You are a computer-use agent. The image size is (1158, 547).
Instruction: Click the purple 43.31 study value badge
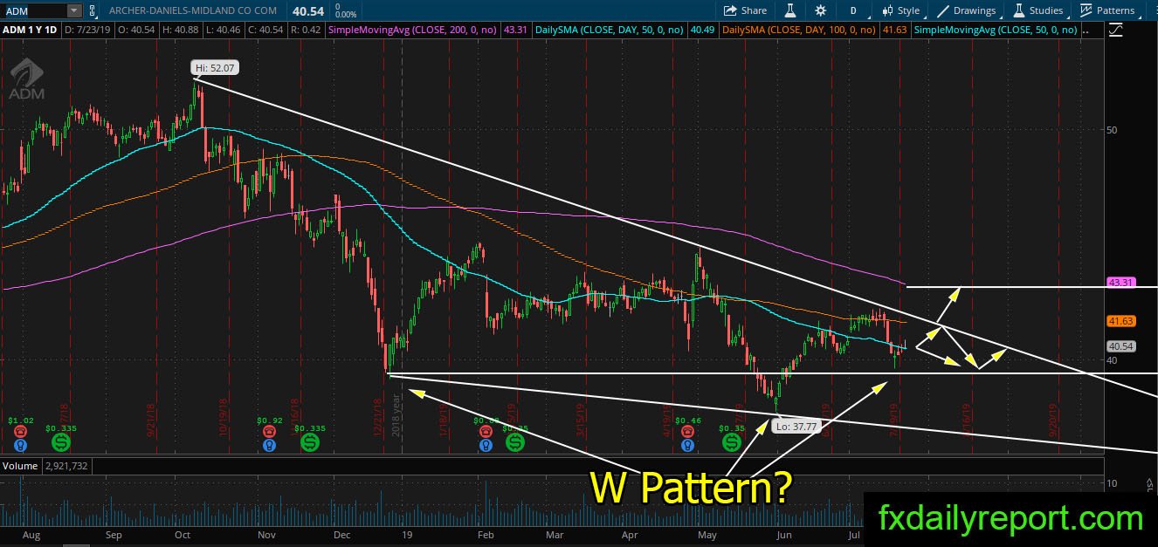514,30
